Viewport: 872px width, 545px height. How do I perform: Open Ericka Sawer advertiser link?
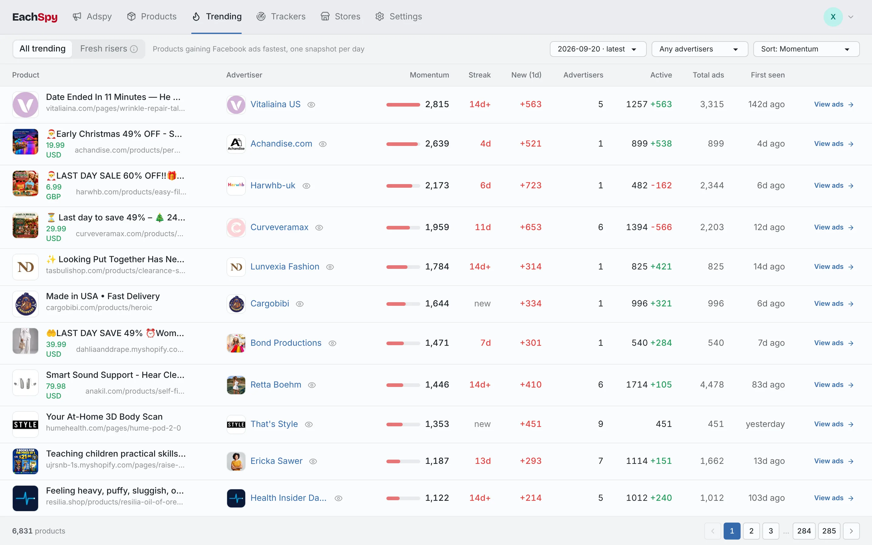coord(276,461)
